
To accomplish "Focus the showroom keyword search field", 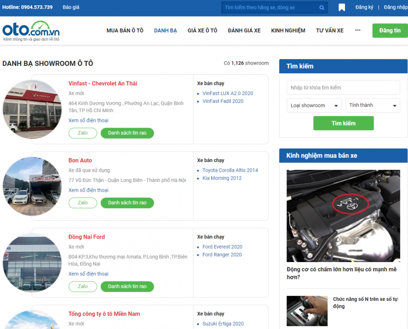I will (x=343, y=88).
